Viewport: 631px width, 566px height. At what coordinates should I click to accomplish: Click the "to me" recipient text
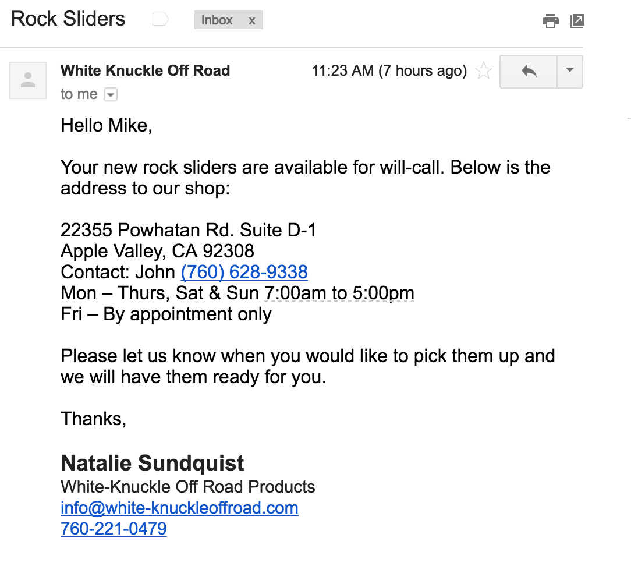(x=79, y=94)
